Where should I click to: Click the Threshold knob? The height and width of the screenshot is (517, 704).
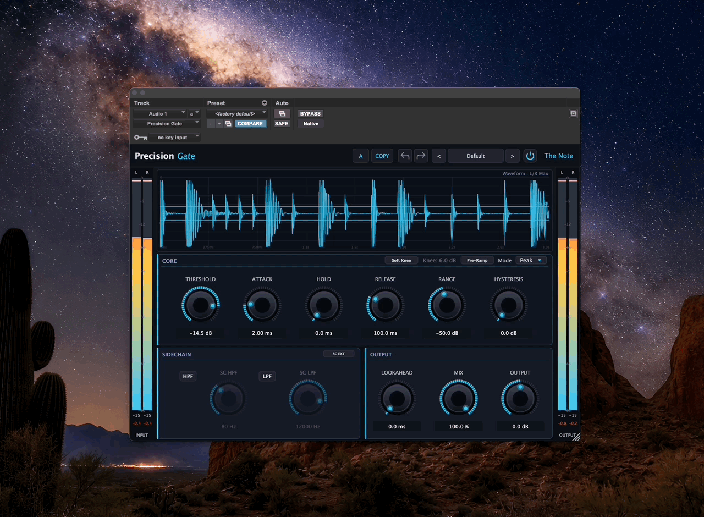(201, 305)
